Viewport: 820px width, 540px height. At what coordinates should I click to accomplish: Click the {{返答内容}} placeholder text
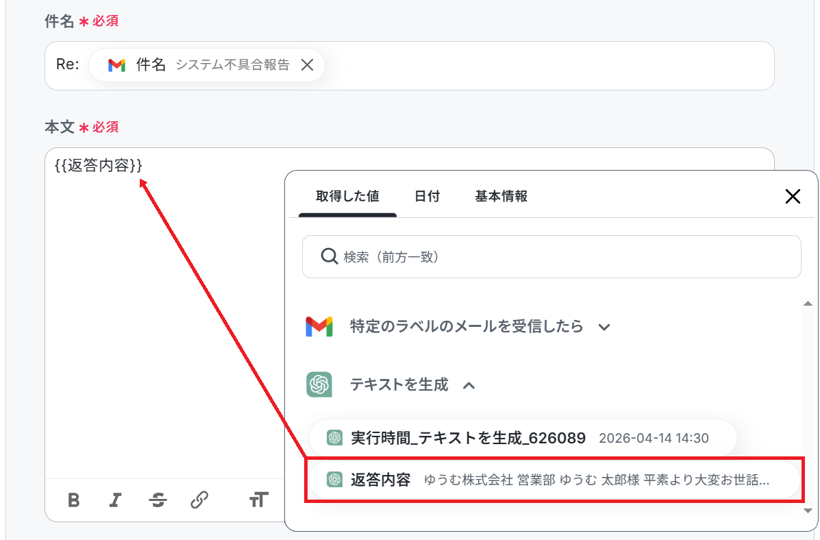(99, 165)
